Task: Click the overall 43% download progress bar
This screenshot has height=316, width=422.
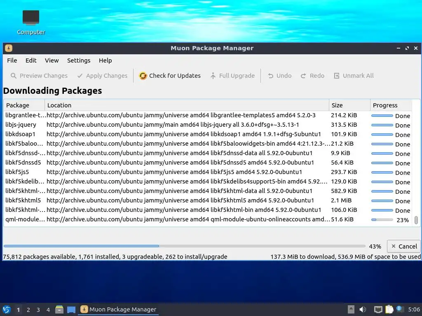Action: point(184,246)
